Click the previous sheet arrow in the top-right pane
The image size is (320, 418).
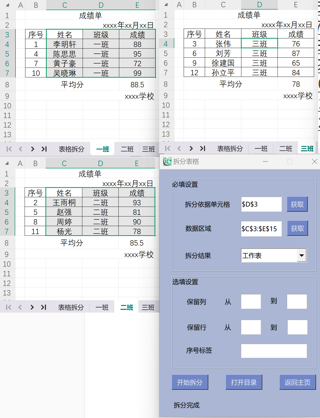pyautogui.click(x=179, y=148)
